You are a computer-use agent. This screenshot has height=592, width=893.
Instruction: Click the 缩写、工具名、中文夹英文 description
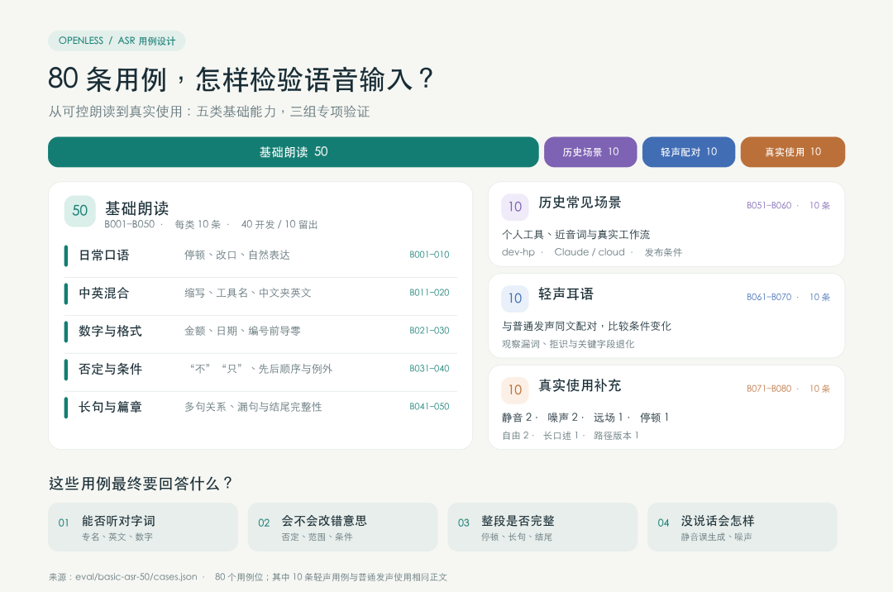pos(248,294)
